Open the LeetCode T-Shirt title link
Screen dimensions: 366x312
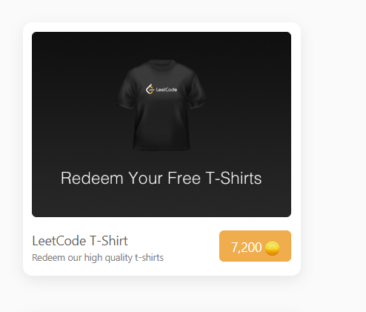point(80,241)
